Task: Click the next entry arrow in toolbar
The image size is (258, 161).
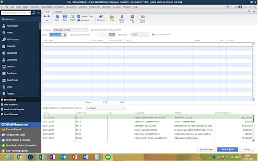Action: coord(49,16)
